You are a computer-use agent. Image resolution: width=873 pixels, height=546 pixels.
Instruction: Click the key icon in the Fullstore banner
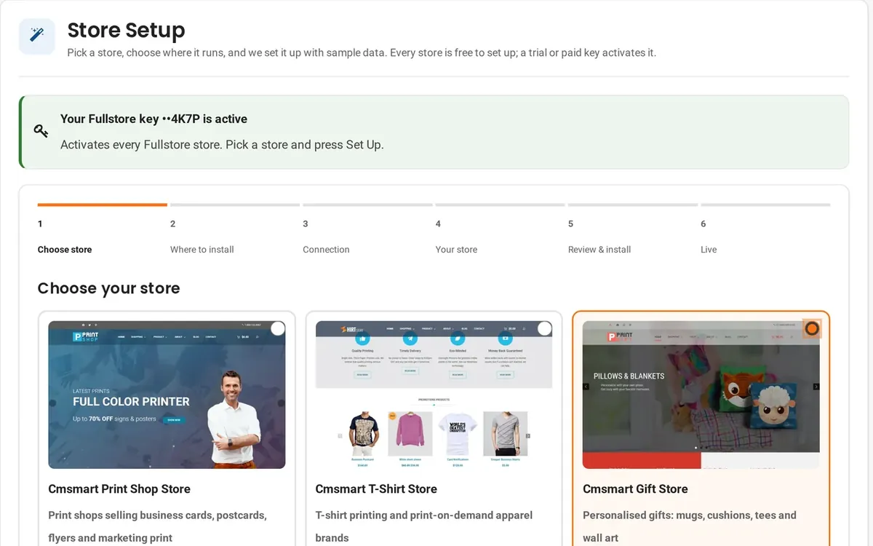click(41, 131)
